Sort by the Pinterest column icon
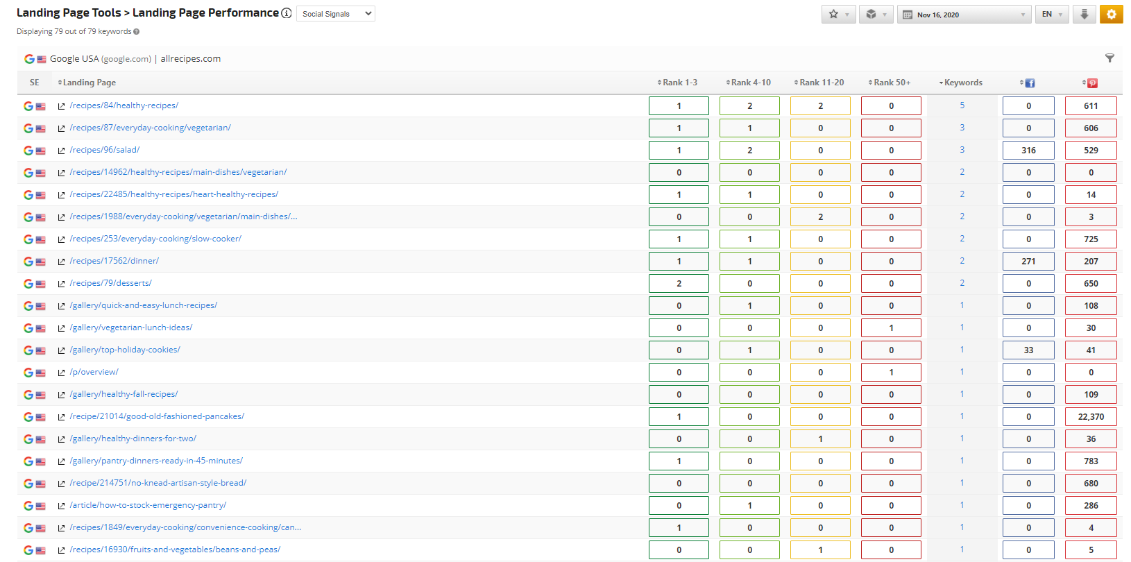This screenshot has height=562, width=1131. coord(1091,83)
